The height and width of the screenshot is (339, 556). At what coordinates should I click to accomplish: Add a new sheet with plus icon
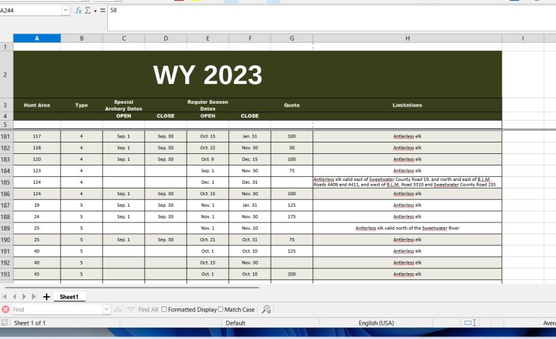46,297
